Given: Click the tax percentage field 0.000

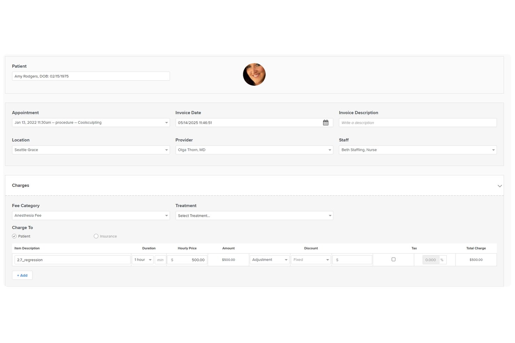Looking at the screenshot, I should (x=431, y=260).
